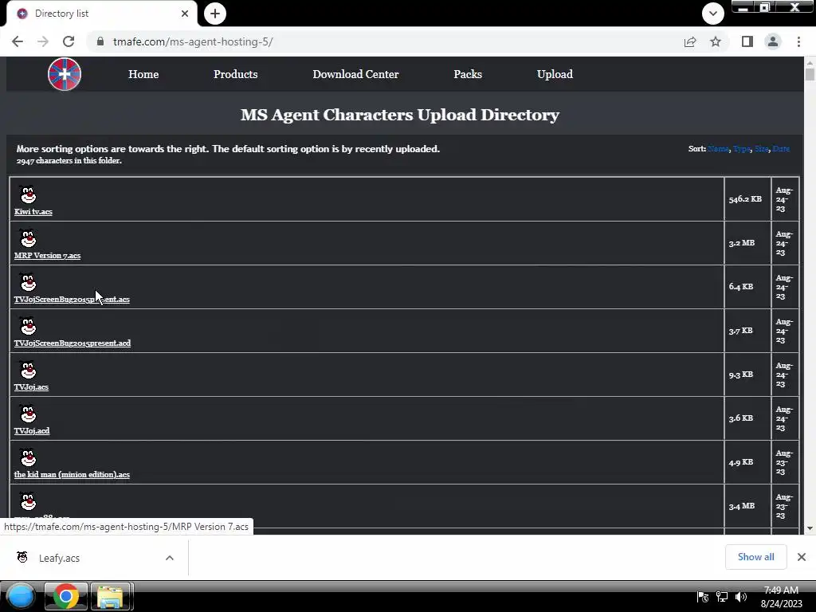
Task: Open the Packs menu item
Action: click(467, 74)
